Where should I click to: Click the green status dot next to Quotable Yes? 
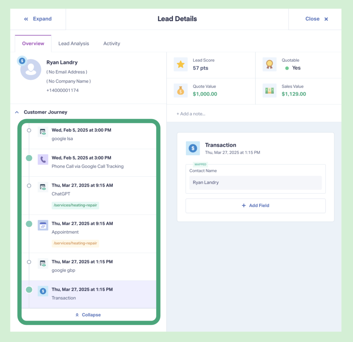click(x=287, y=68)
